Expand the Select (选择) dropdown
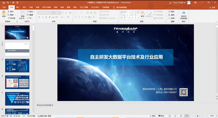The image size is (218, 118). pyautogui.click(x=173, y=18)
